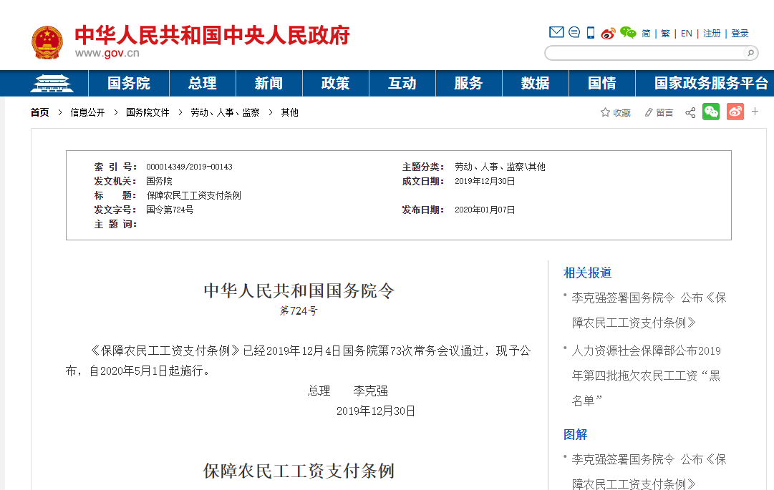Viewport: 774px width, 490px height.
Task: Share via the green WeChat share button
Action: point(711,112)
